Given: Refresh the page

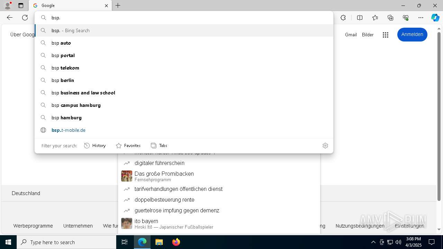Looking at the screenshot, I should [x=25, y=18].
